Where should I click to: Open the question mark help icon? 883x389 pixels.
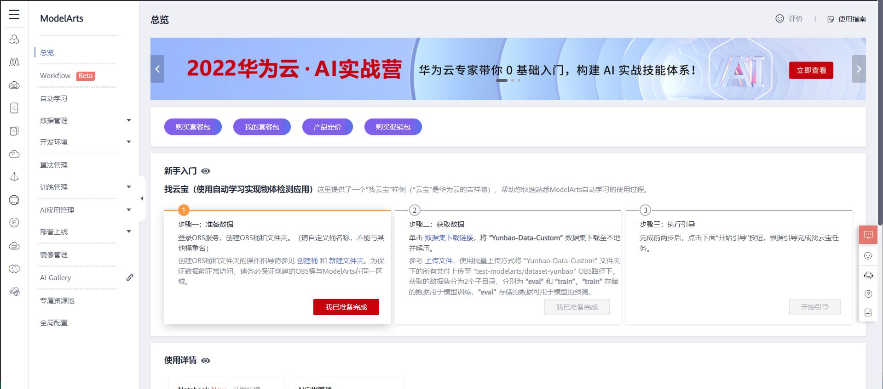tap(868, 294)
